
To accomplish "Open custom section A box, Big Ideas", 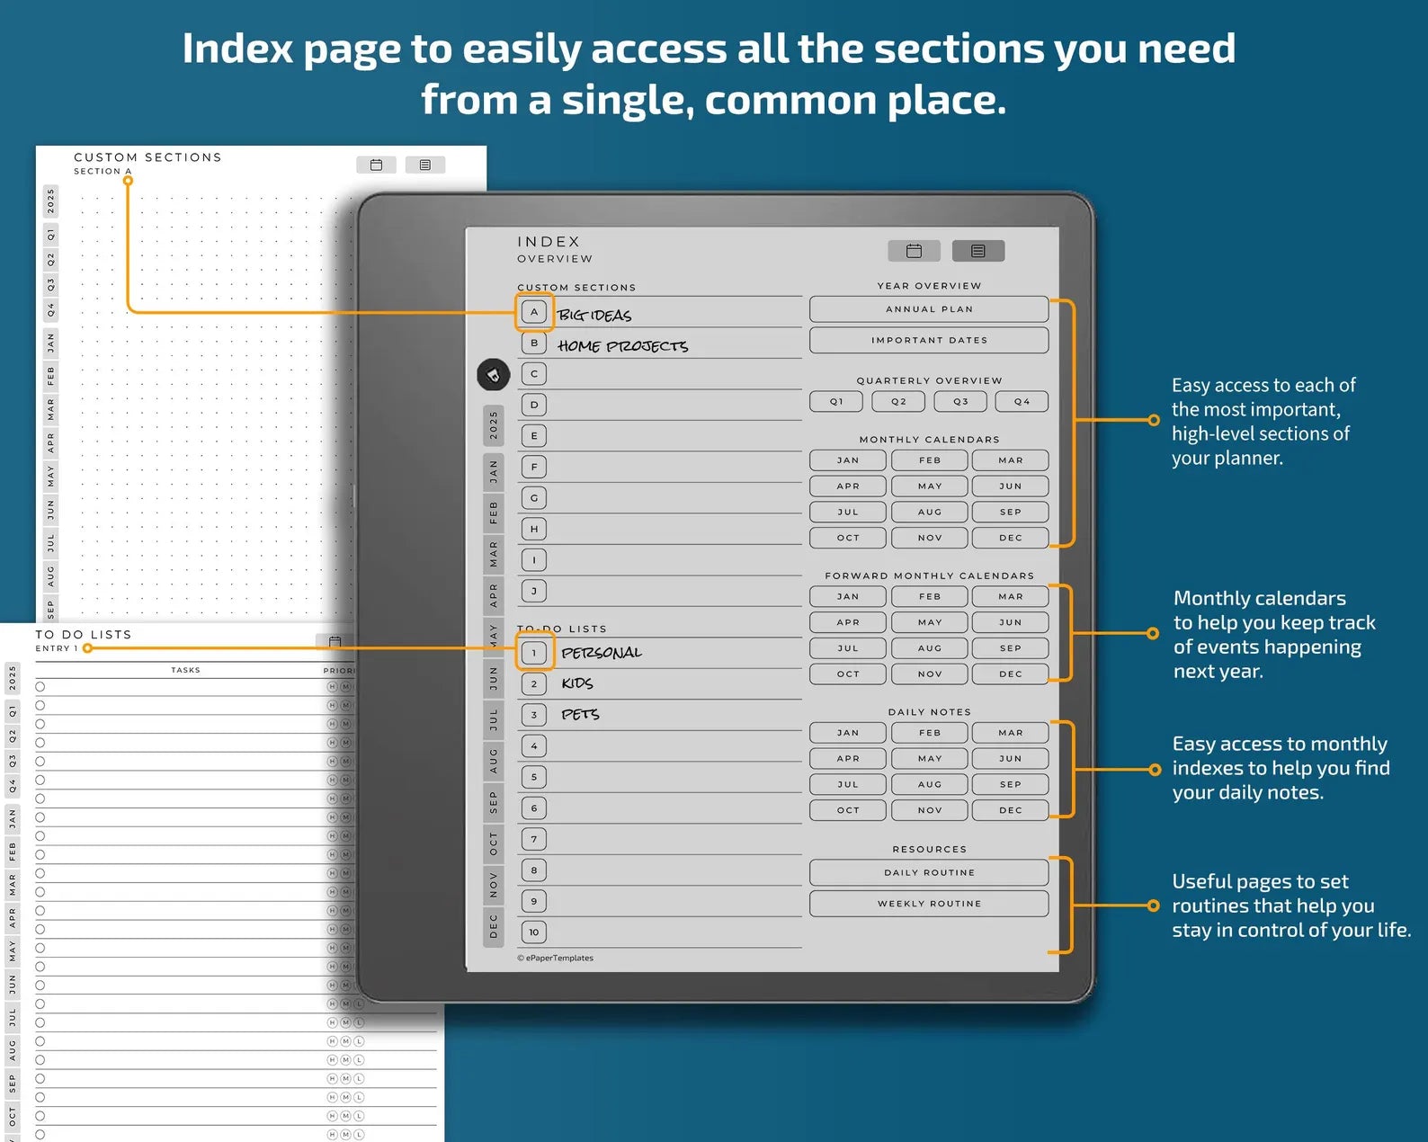I will point(534,312).
